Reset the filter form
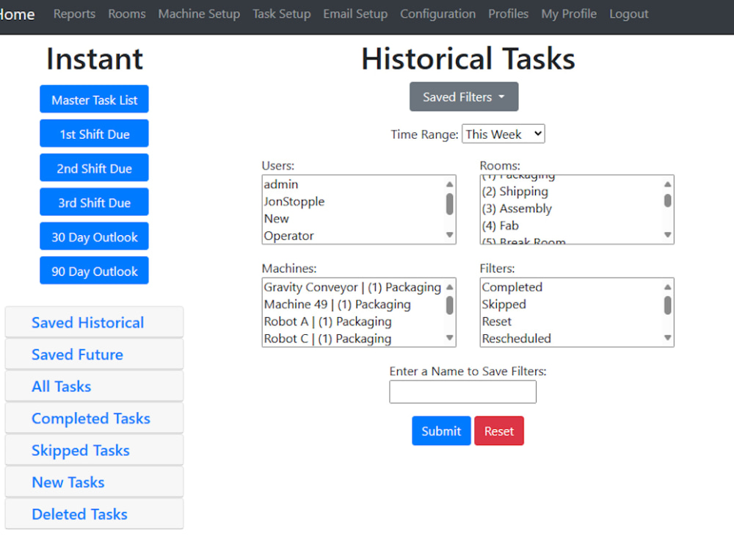The height and width of the screenshot is (550, 734). click(499, 430)
